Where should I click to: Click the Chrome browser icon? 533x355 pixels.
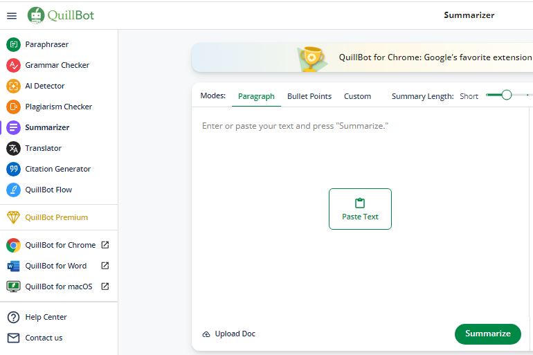pos(14,245)
